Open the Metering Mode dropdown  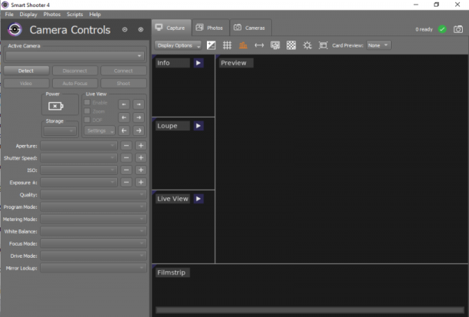coord(93,219)
